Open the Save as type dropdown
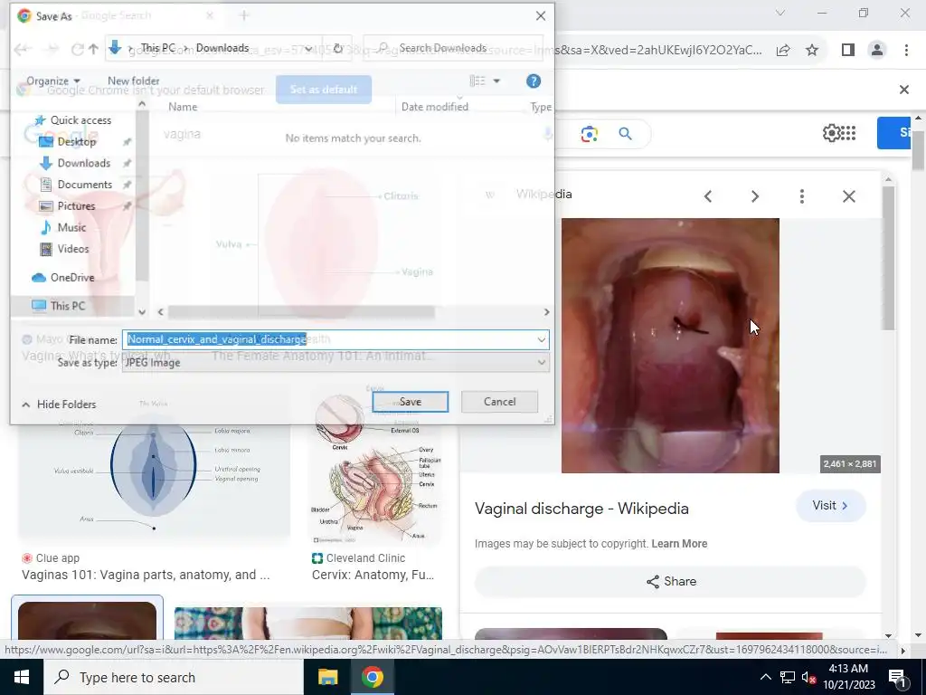 pyautogui.click(x=335, y=362)
